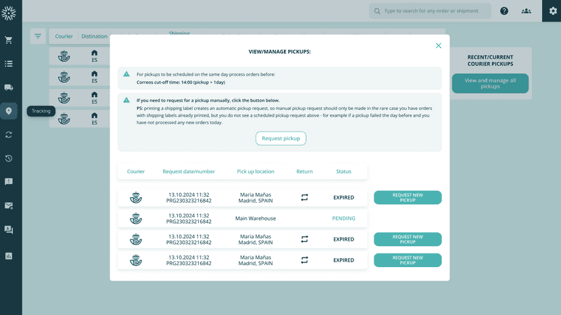Click the list view sidebar icon
561x315 pixels.
click(9, 64)
